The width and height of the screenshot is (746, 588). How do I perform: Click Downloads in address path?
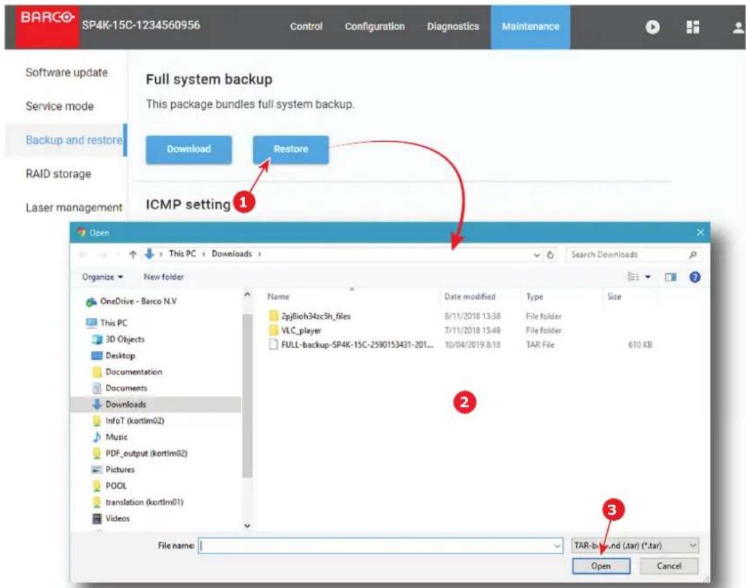click(232, 254)
